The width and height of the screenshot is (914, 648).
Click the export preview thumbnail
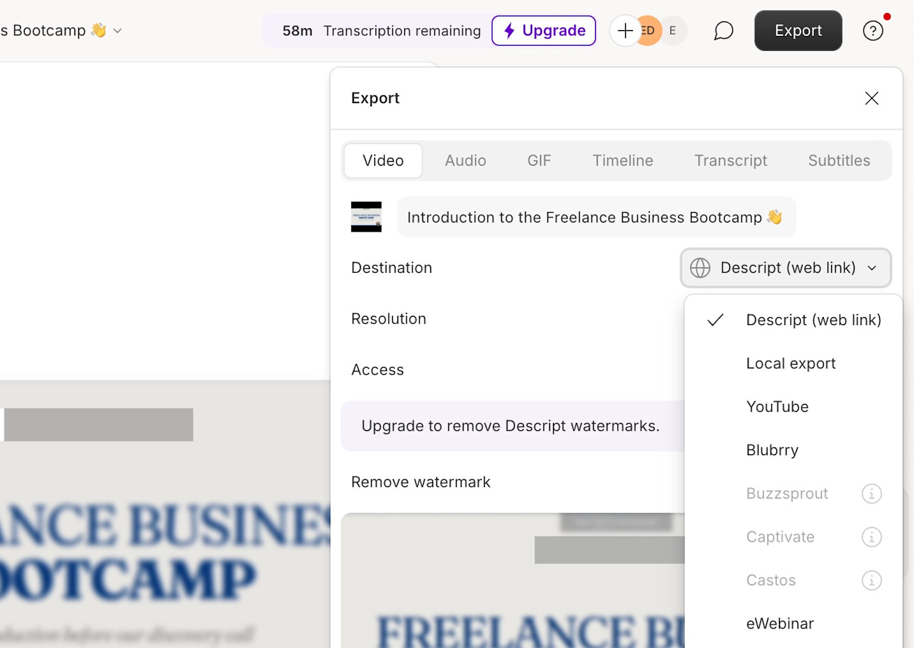point(513,581)
